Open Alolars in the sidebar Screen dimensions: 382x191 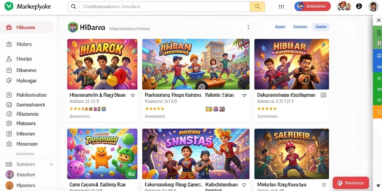tap(24, 44)
